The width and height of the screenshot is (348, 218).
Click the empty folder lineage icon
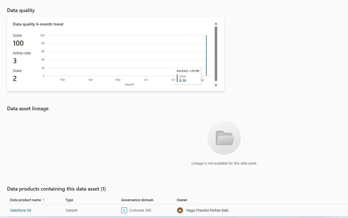click(224, 138)
